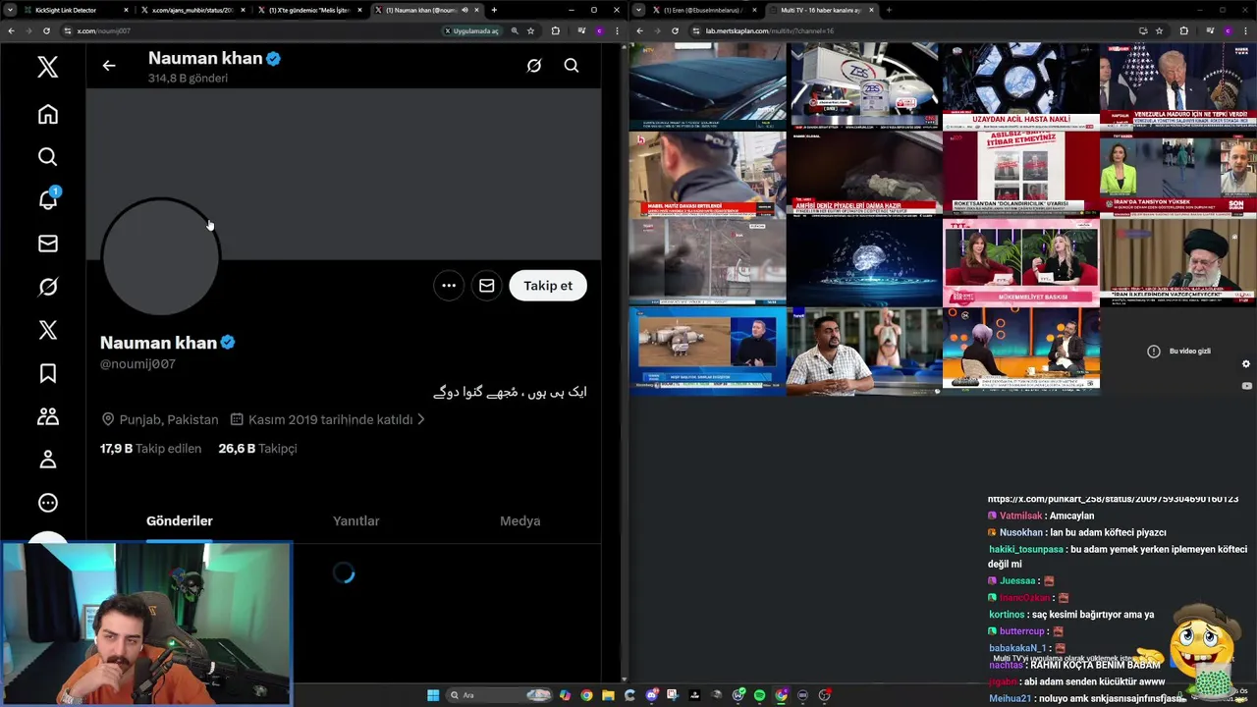Select the Eren (@Ebuselmnbelarus) browser tab
Viewport: 1257px width, 707px height.
pos(706,10)
